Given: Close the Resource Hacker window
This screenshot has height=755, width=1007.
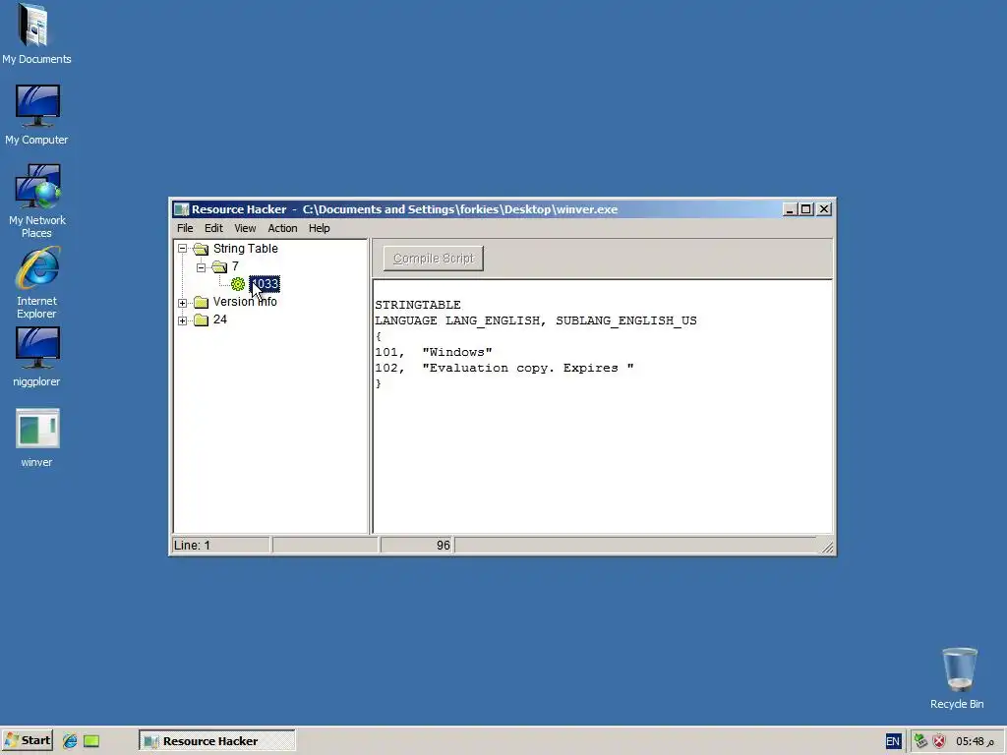Looking at the screenshot, I should pyautogui.click(x=824, y=209).
